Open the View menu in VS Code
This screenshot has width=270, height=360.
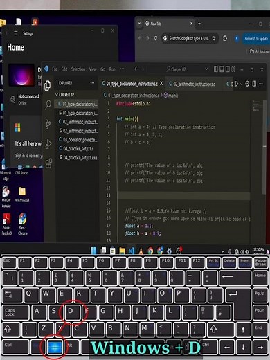pyautogui.click(x=93, y=69)
